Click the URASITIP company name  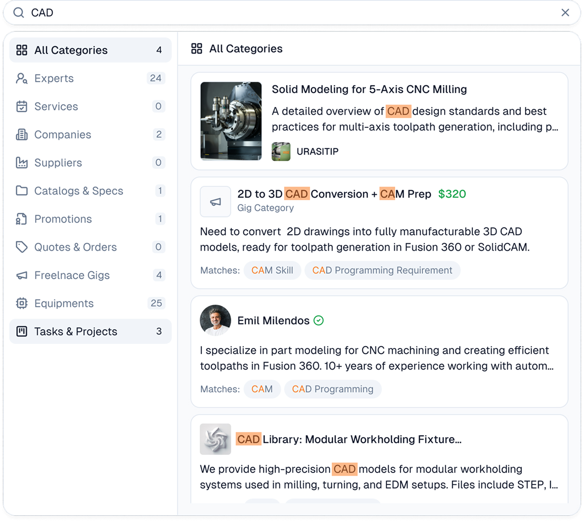[317, 152]
